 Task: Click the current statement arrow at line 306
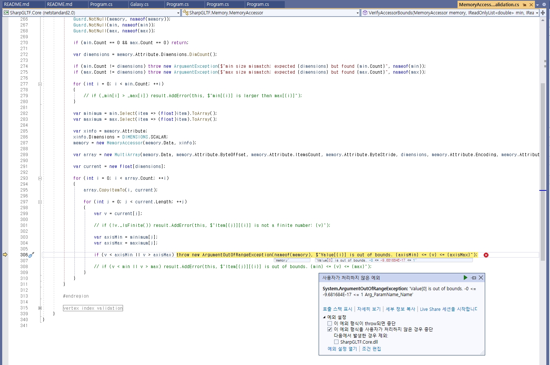pos(5,255)
